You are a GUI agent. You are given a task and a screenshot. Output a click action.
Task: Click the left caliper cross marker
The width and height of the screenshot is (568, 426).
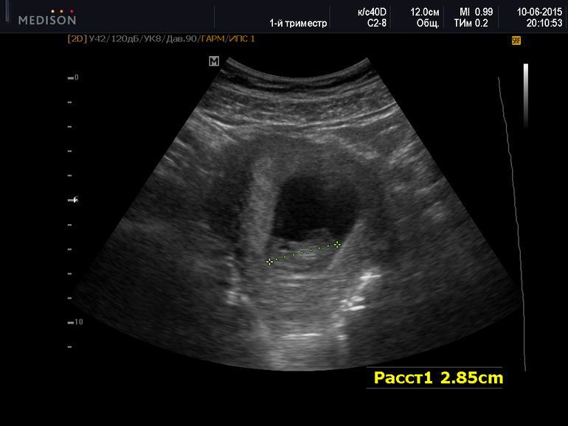tap(270, 262)
